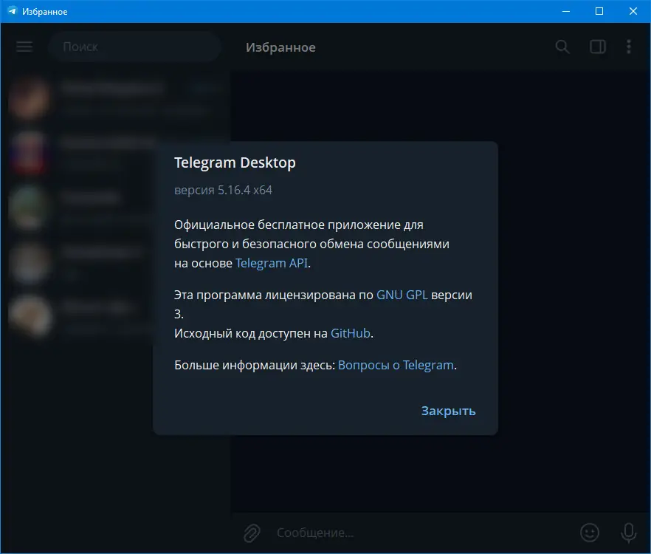The width and height of the screenshot is (651, 554).
Task: Click the версия 5.16.4 x64 version text
Action: pyautogui.click(x=224, y=190)
